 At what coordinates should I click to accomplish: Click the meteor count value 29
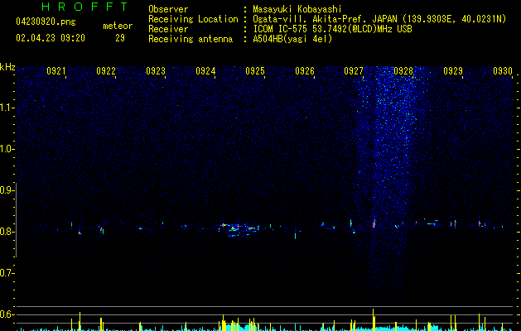120,38
